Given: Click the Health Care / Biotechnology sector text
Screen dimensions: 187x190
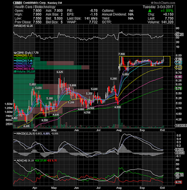Looking at the screenshot, I should [35, 7].
